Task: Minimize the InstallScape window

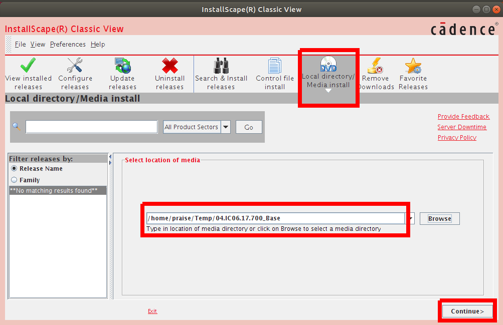Action: click(476, 10)
